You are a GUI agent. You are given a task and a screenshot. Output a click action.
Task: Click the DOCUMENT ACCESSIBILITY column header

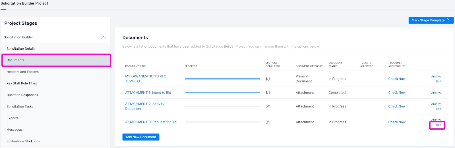click(397, 64)
